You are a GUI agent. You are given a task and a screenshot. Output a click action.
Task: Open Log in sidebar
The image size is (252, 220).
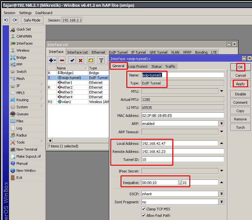click(x=19, y=128)
